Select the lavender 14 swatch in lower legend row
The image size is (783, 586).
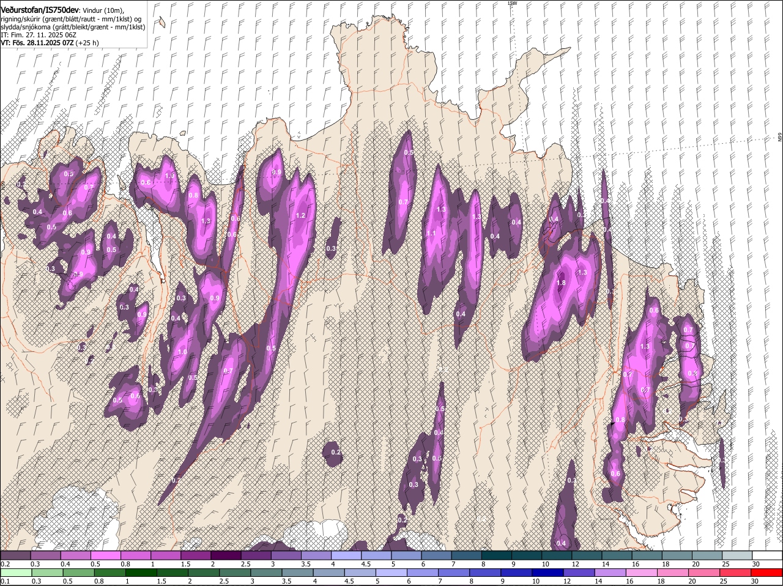610,573
